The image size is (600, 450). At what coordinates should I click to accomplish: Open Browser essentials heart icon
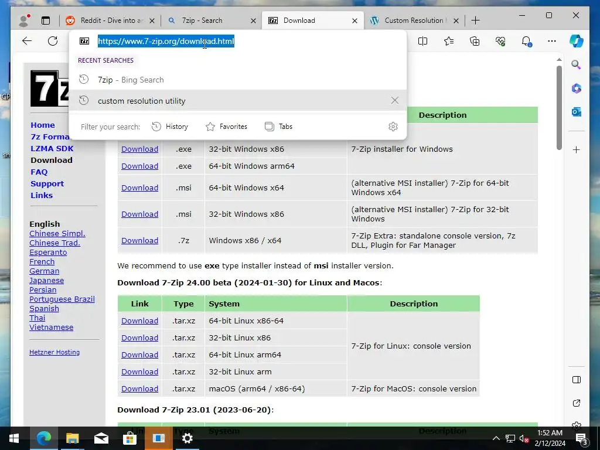500,41
